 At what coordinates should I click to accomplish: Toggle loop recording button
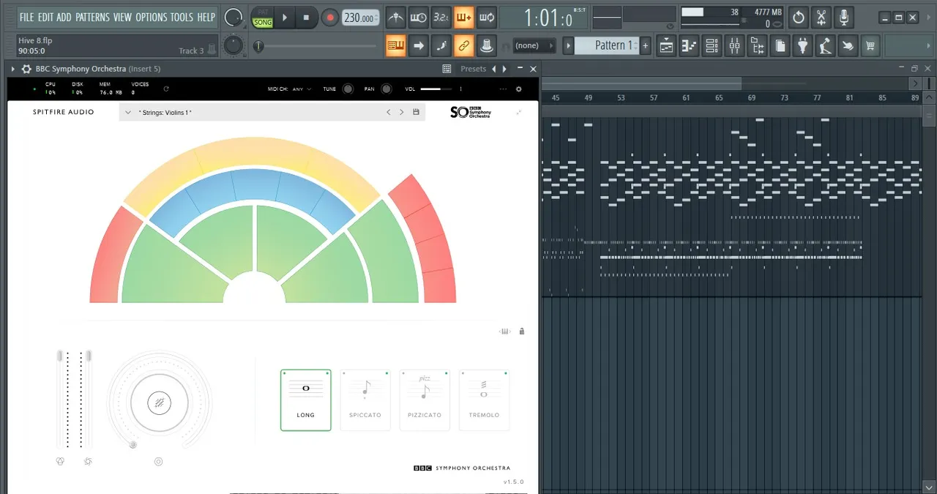486,17
